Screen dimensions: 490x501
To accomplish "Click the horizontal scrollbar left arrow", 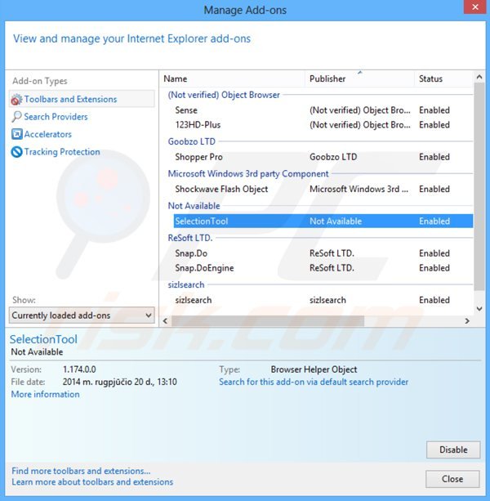I will [165, 321].
